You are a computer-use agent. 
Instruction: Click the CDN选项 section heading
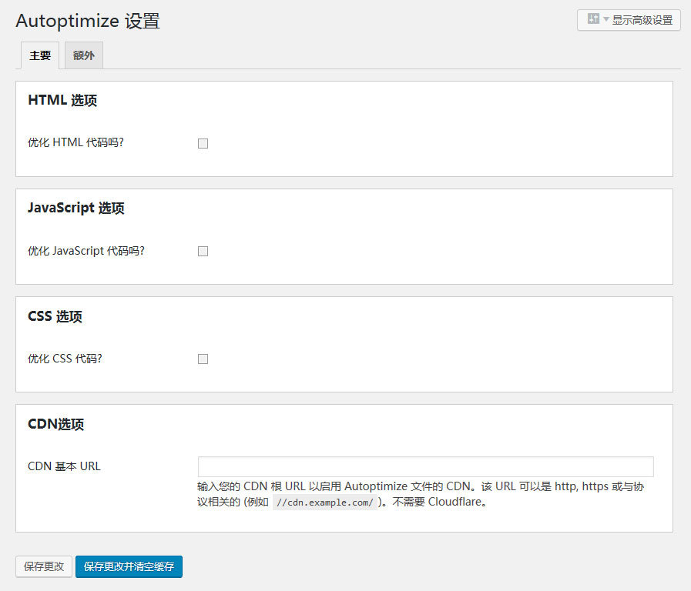point(57,423)
